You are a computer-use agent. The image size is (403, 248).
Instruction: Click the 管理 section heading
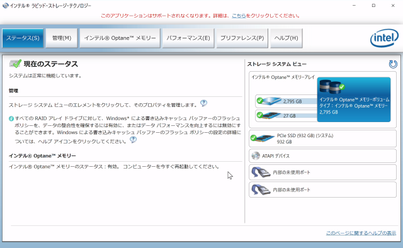[13, 91]
